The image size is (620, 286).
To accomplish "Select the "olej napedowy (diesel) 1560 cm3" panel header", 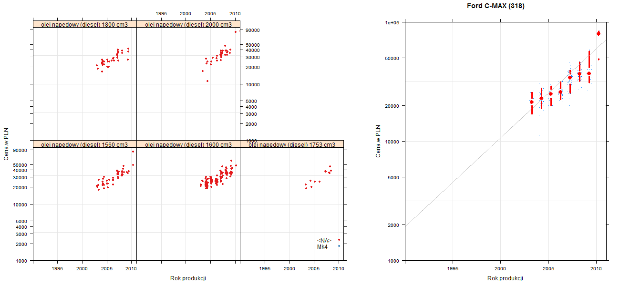I will (x=84, y=144).
